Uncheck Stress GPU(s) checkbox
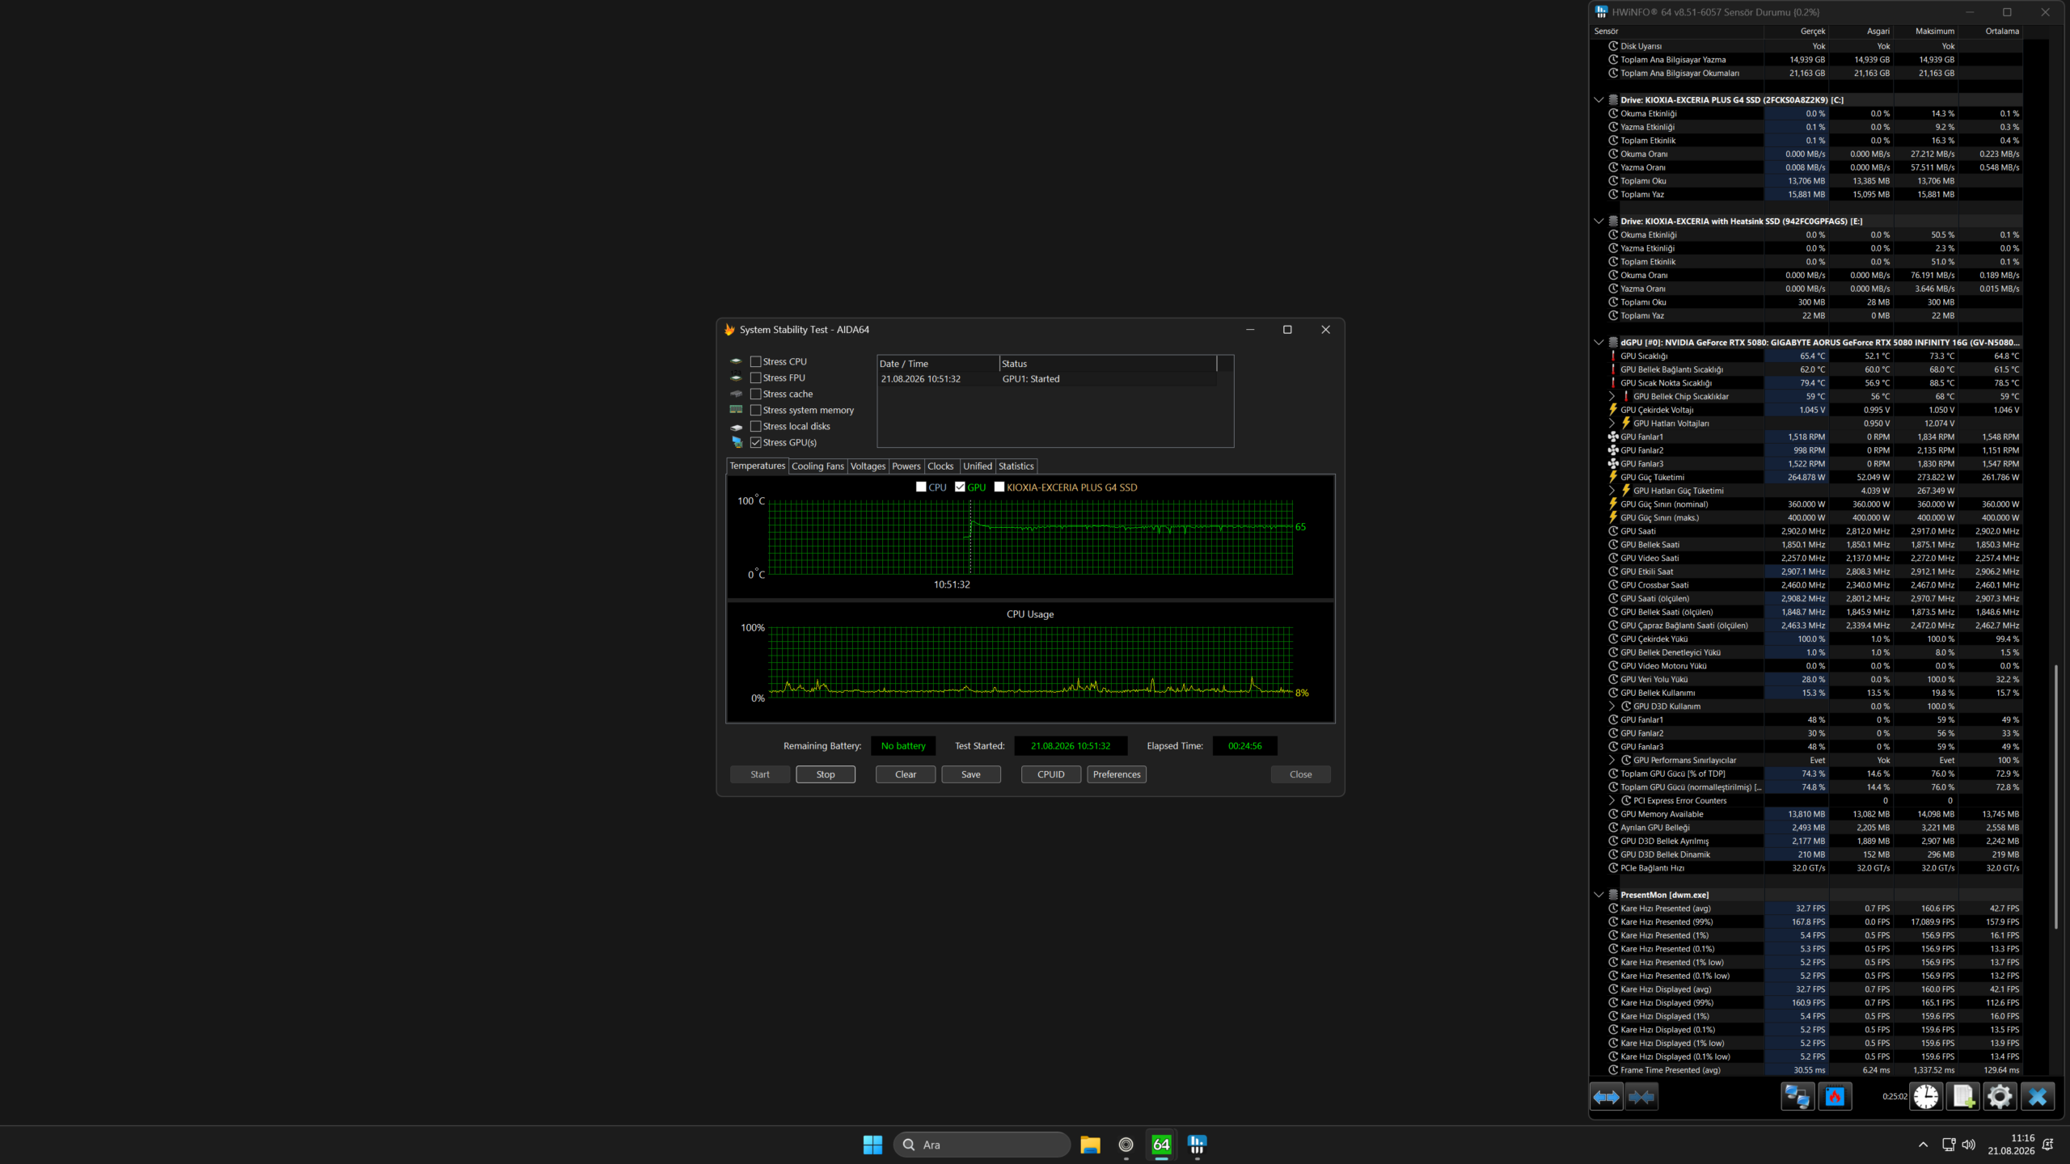Image resolution: width=2070 pixels, height=1164 pixels. pyautogui.click(x=756, y=442)
